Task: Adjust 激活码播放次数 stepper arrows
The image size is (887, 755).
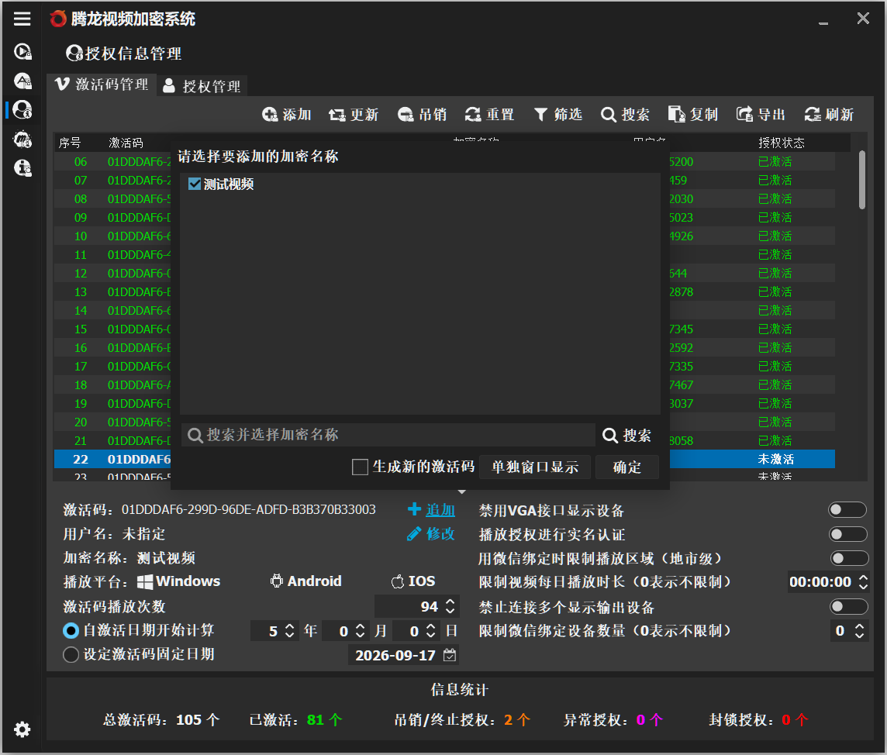Action: click(450, 606)
